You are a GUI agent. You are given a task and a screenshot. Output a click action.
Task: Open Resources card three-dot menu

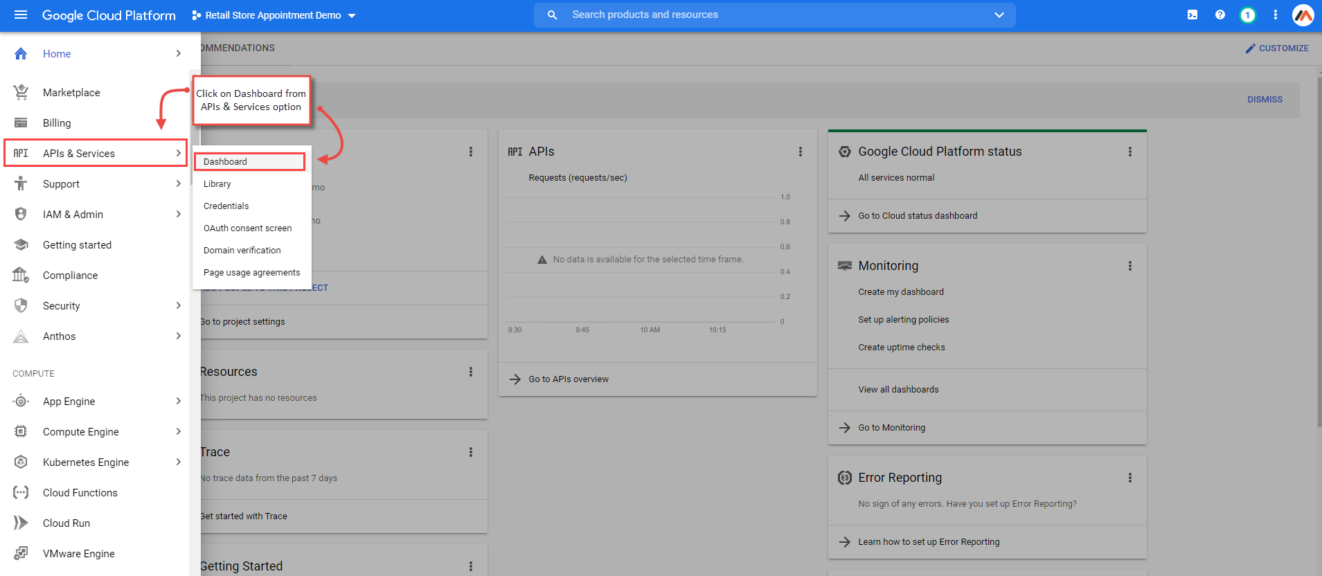coord(471,372)
